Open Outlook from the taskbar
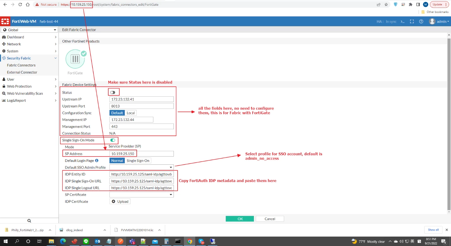Image resolution: width=451 pixels, height=246 pixels. pos(98,241)
